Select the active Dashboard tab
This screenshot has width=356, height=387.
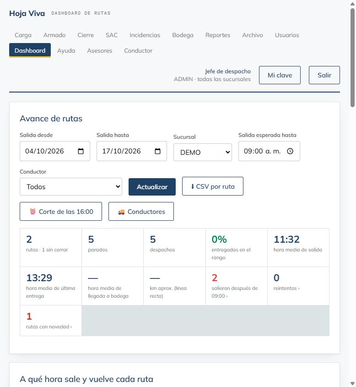pos(30,50)
